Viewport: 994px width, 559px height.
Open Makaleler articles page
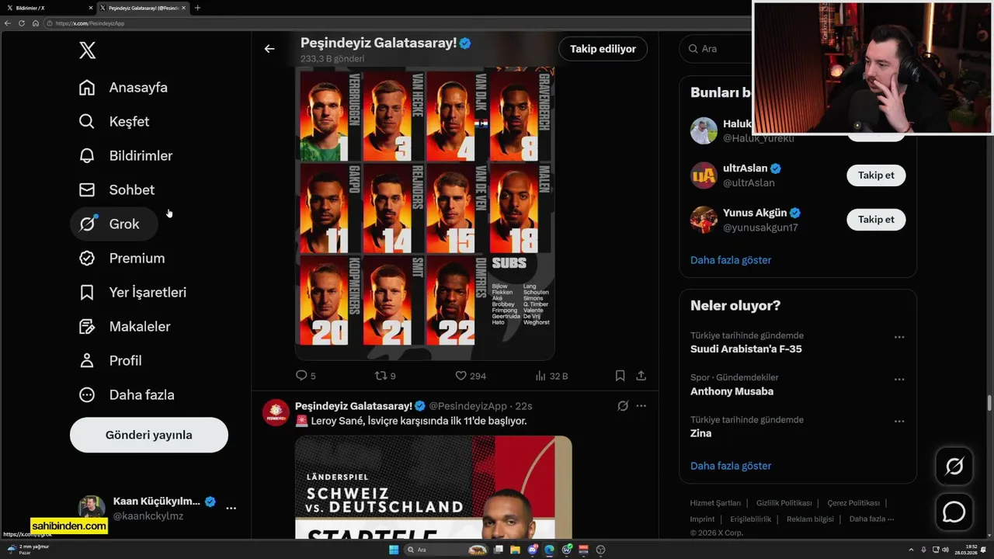124,327
